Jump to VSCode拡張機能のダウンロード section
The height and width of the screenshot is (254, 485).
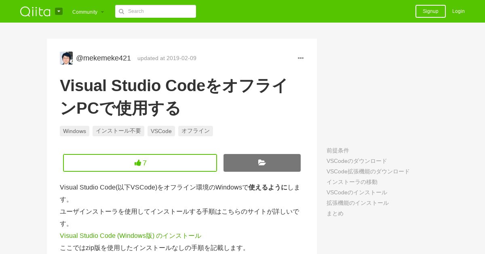tap(368, 171)
